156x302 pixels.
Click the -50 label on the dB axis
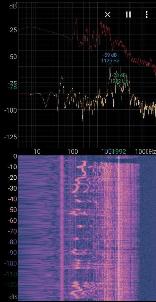click(x=12, y=57)
